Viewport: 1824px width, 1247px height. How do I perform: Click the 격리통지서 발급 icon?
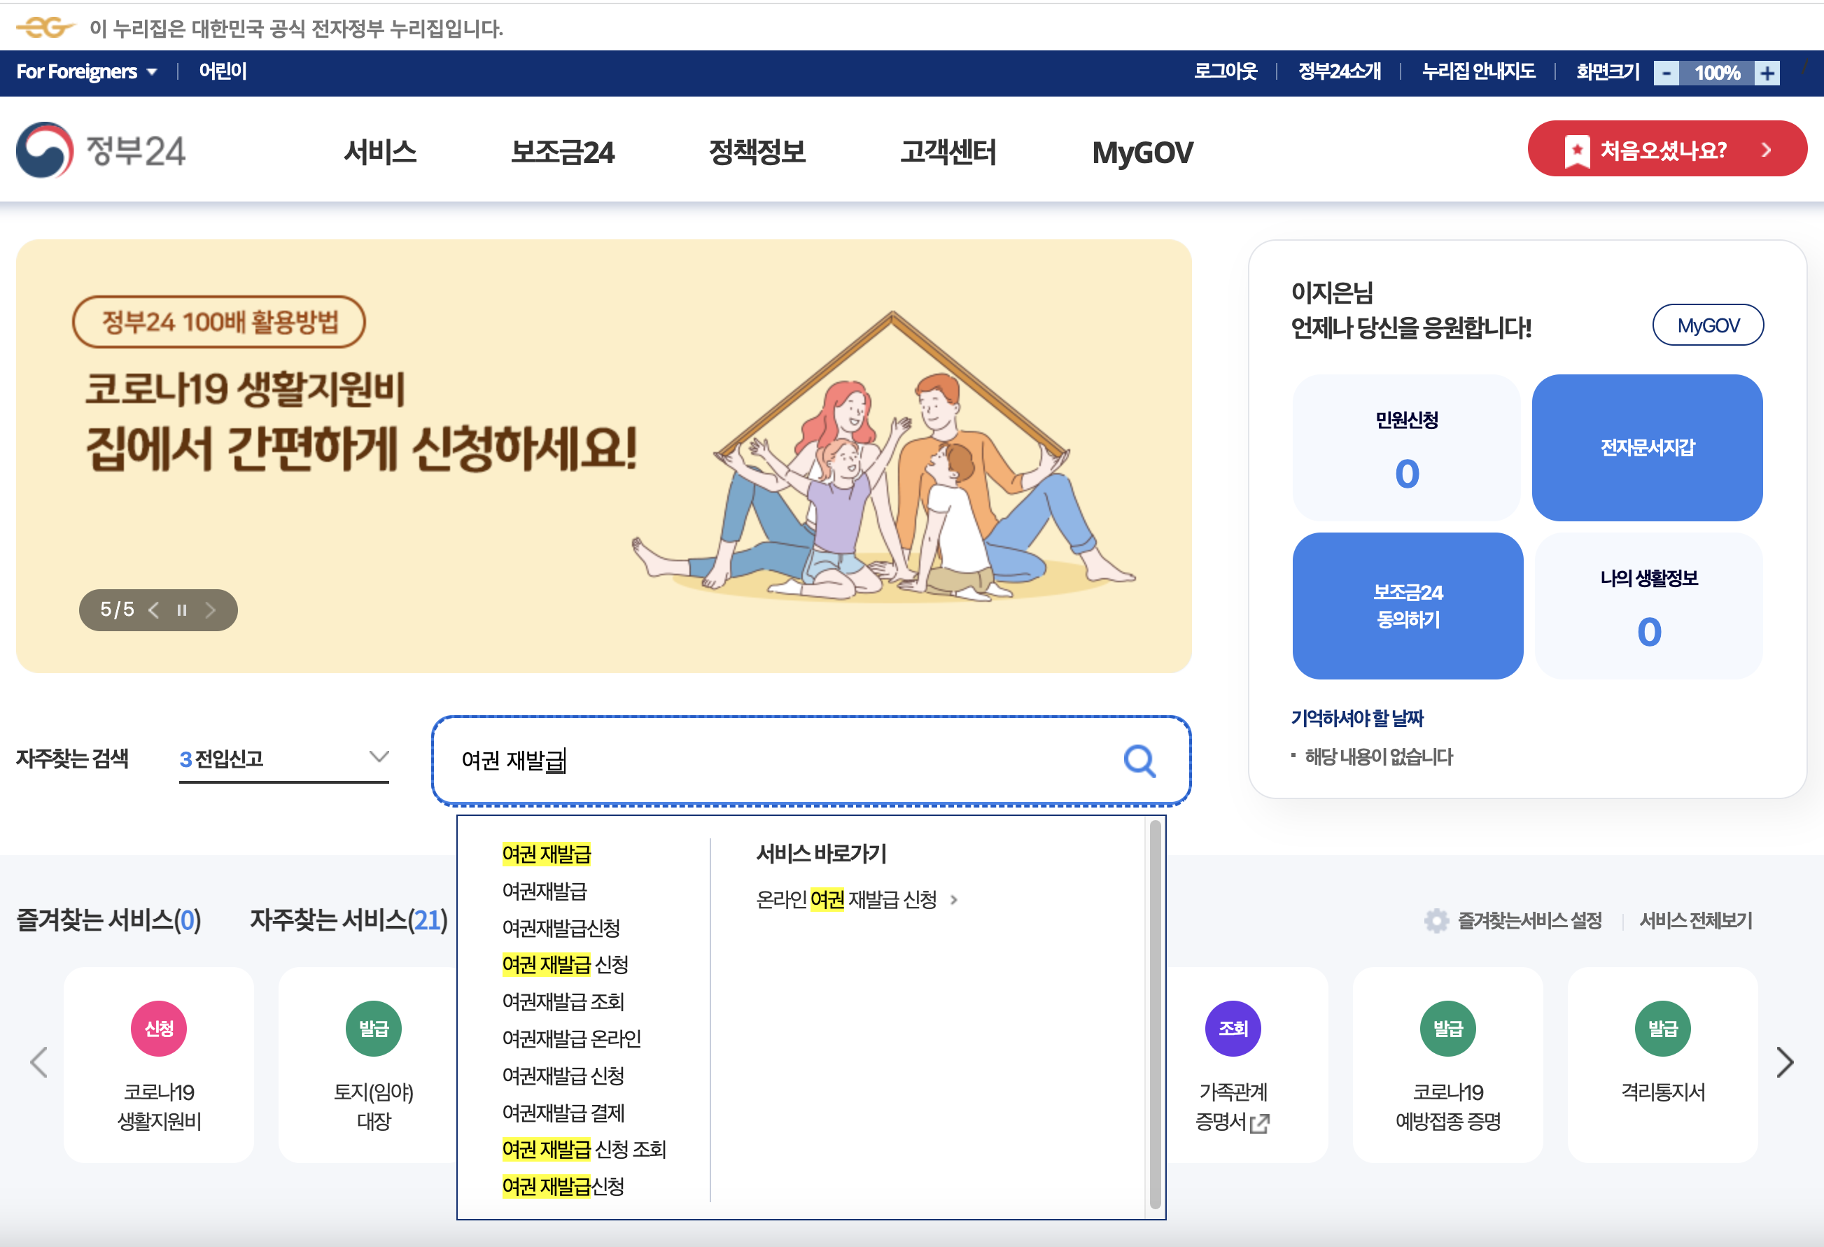click(x=1662, y=1028)
